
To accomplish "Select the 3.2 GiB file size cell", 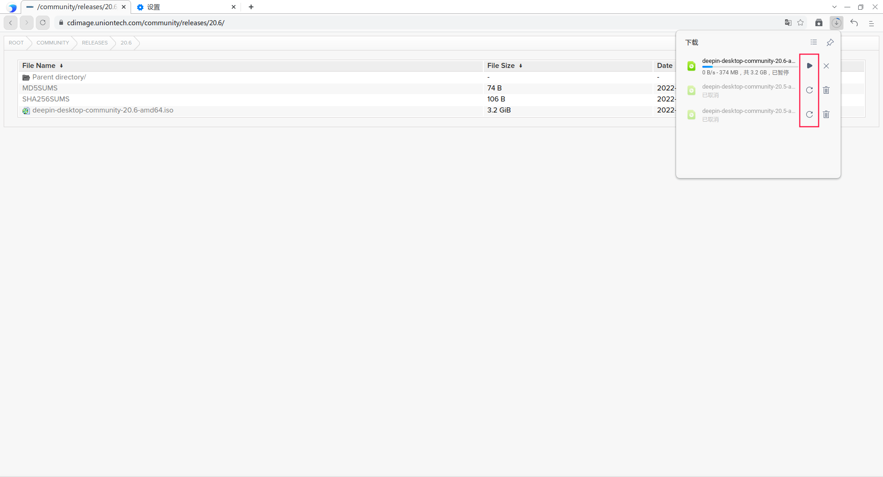I will click(x=499, y=110).
